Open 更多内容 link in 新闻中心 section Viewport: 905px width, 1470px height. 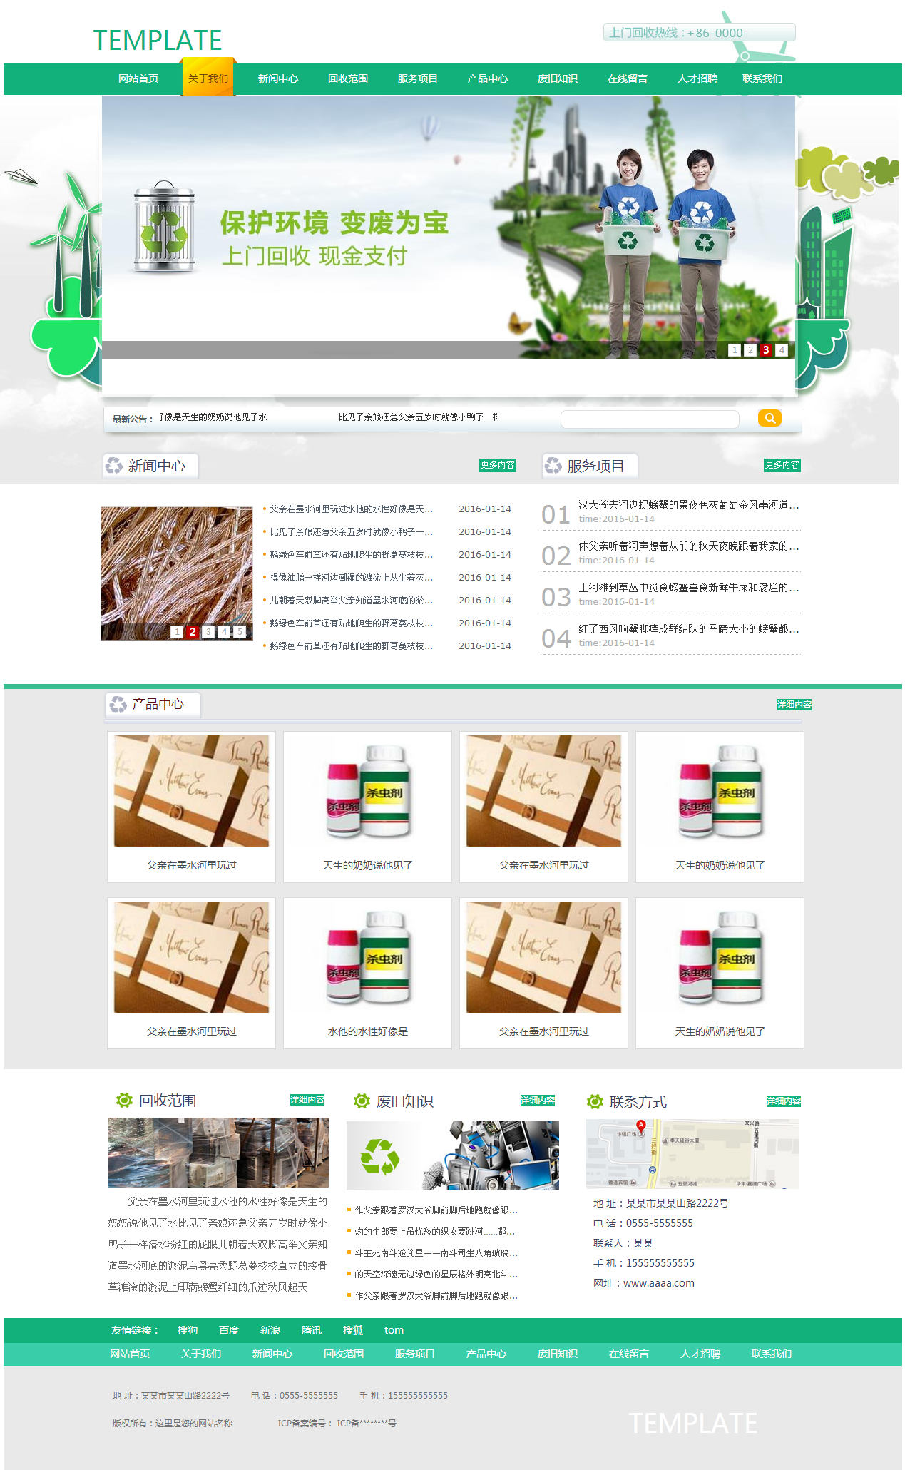coord(497,465)
